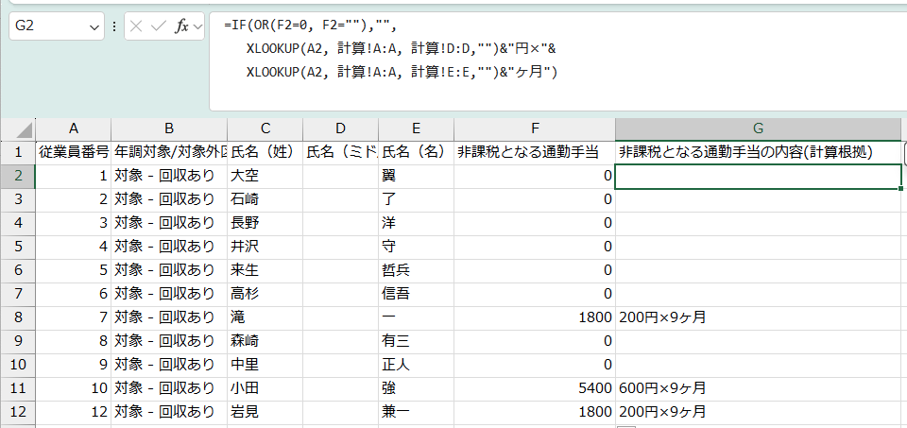
Task: Open the Name Box dropdown arrow
Action: [x=94, y=27]
